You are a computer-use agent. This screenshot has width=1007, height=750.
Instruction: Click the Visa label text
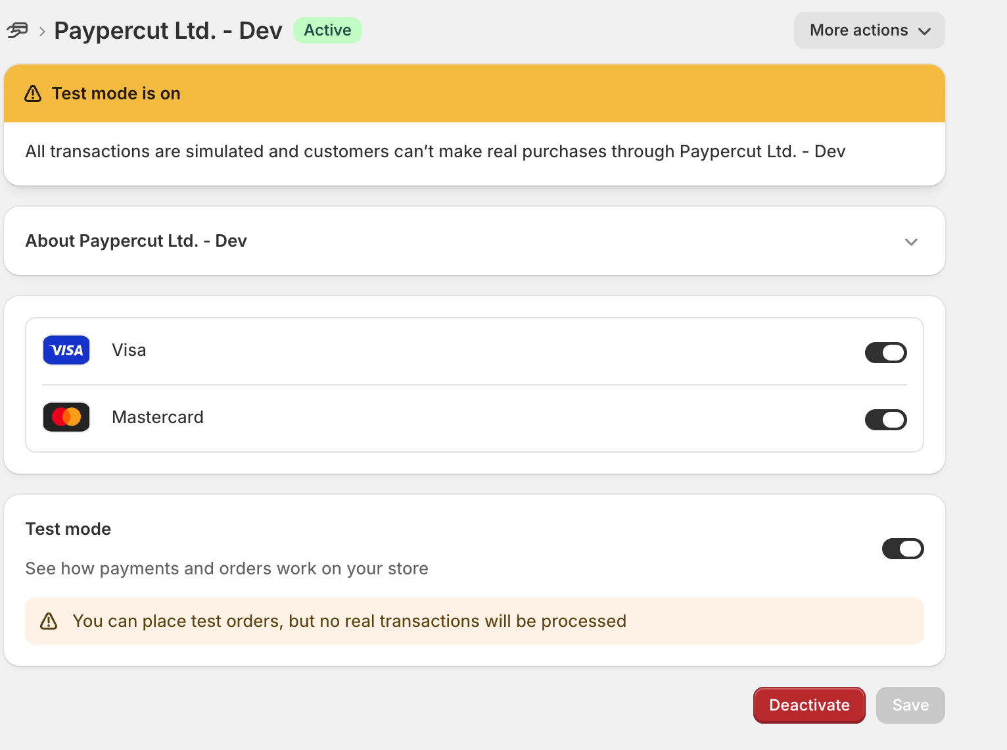click(129, 350)
